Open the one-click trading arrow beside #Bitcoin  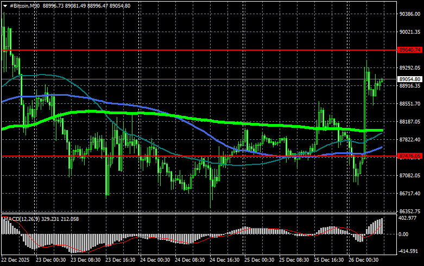click(x=5, y=5)
